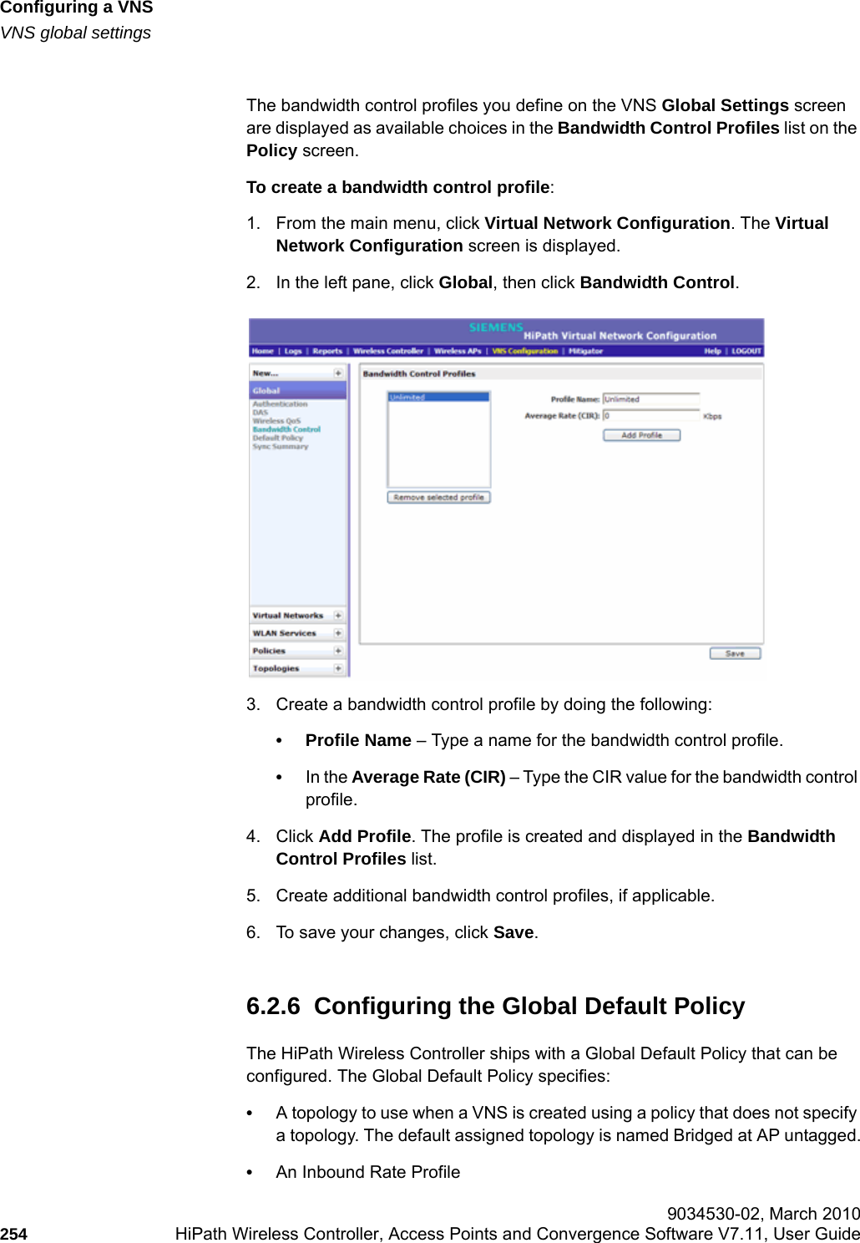Click the Topologies plus icon
This screenshot has height=1243, width=860.
338,668
